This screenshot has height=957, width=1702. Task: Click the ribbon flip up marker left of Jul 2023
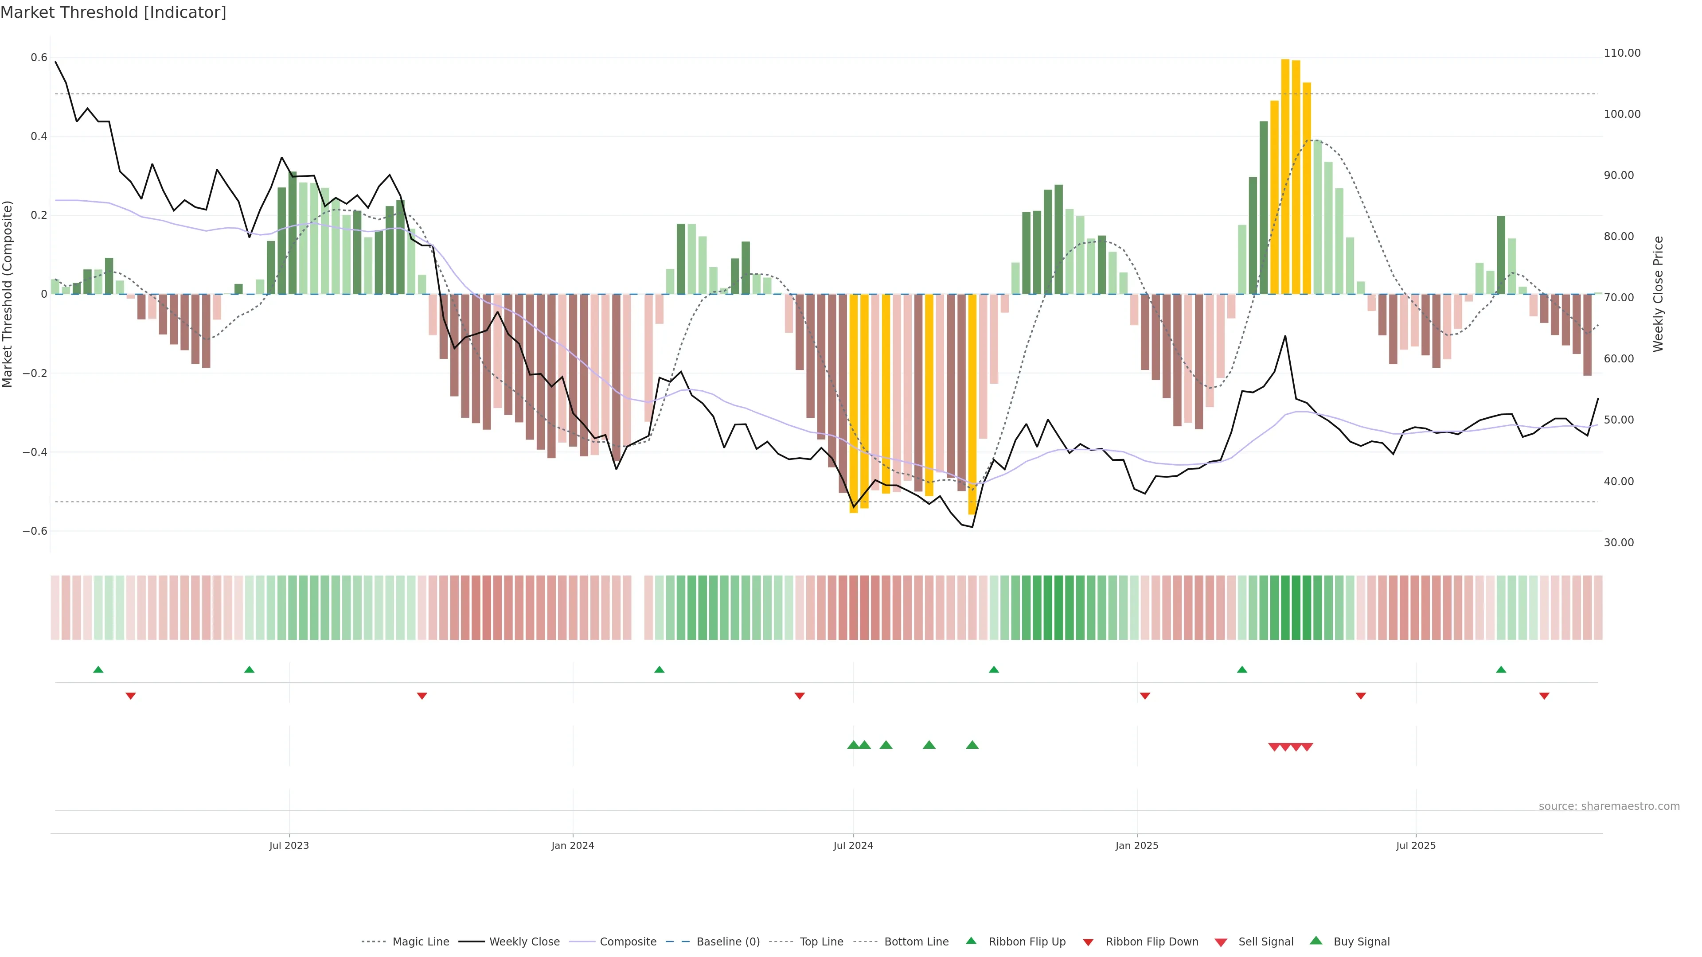249,670
